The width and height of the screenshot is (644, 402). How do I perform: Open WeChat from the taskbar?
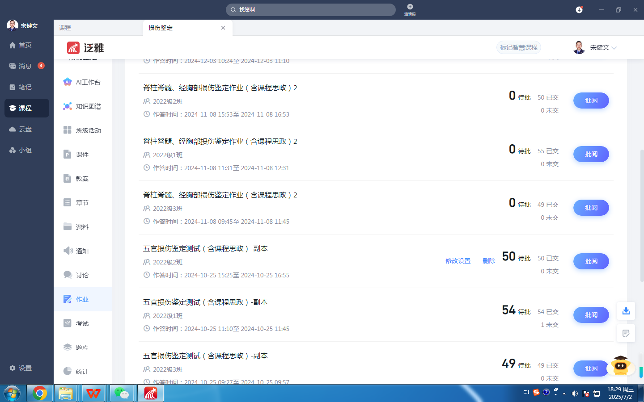tap(122, 394)
